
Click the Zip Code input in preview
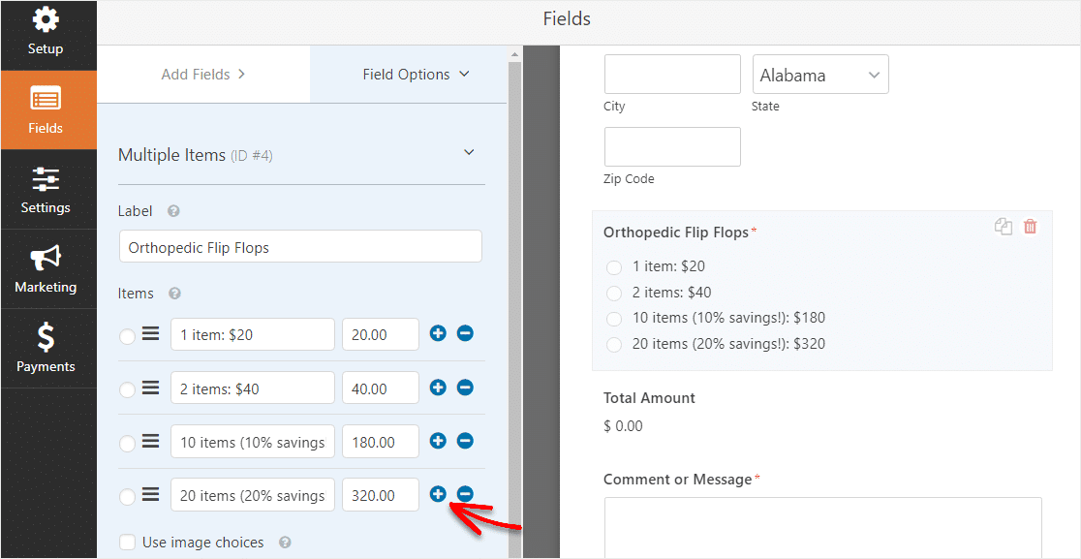(672, 147)
